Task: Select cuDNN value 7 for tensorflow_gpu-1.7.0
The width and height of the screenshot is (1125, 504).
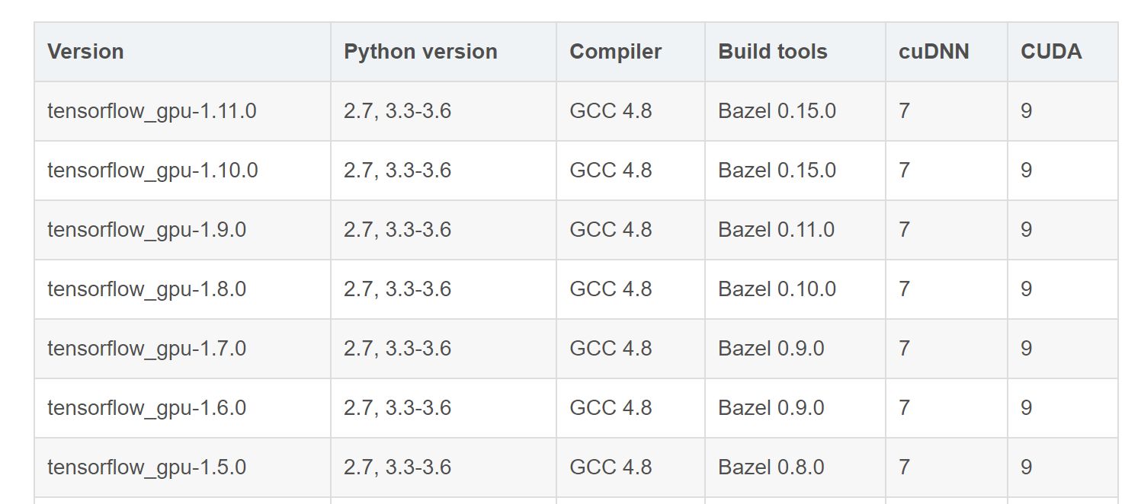Action: [947, 349]
